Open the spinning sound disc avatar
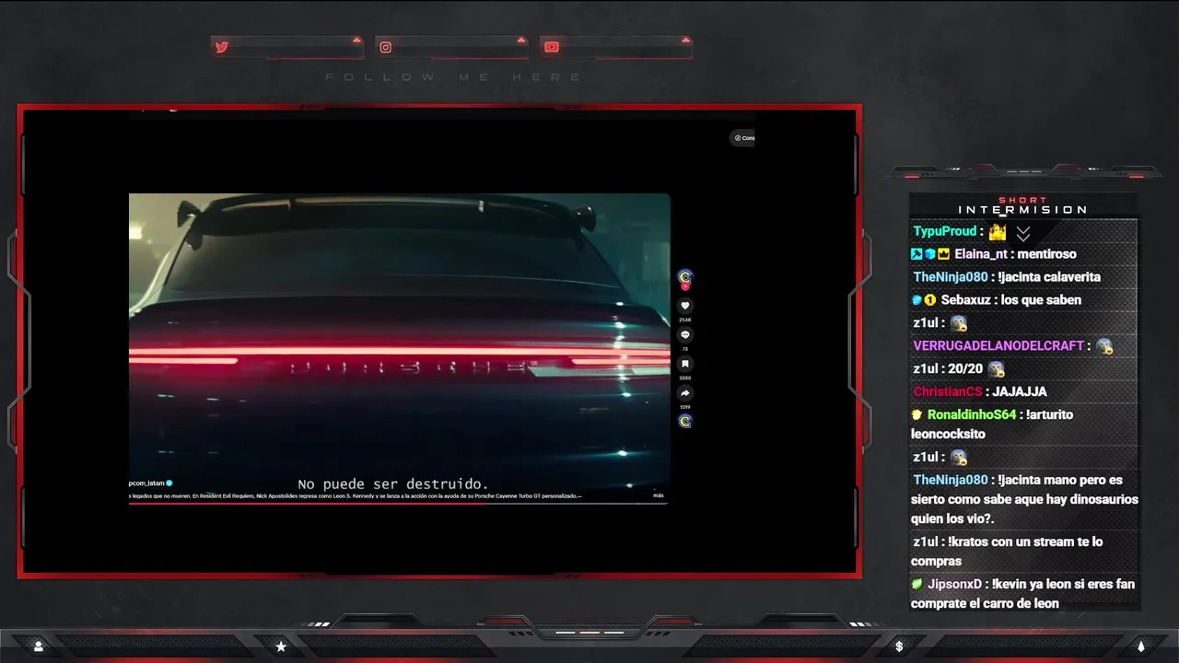The image size is (1179, 663). tap(685, 421)
